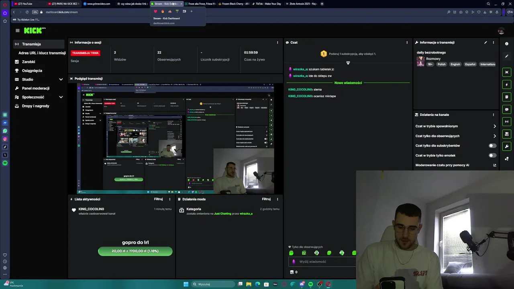Click the collapse arrow below gift subscription banner
Viewport: 514px width, 289px height.
tap(348, 63)
